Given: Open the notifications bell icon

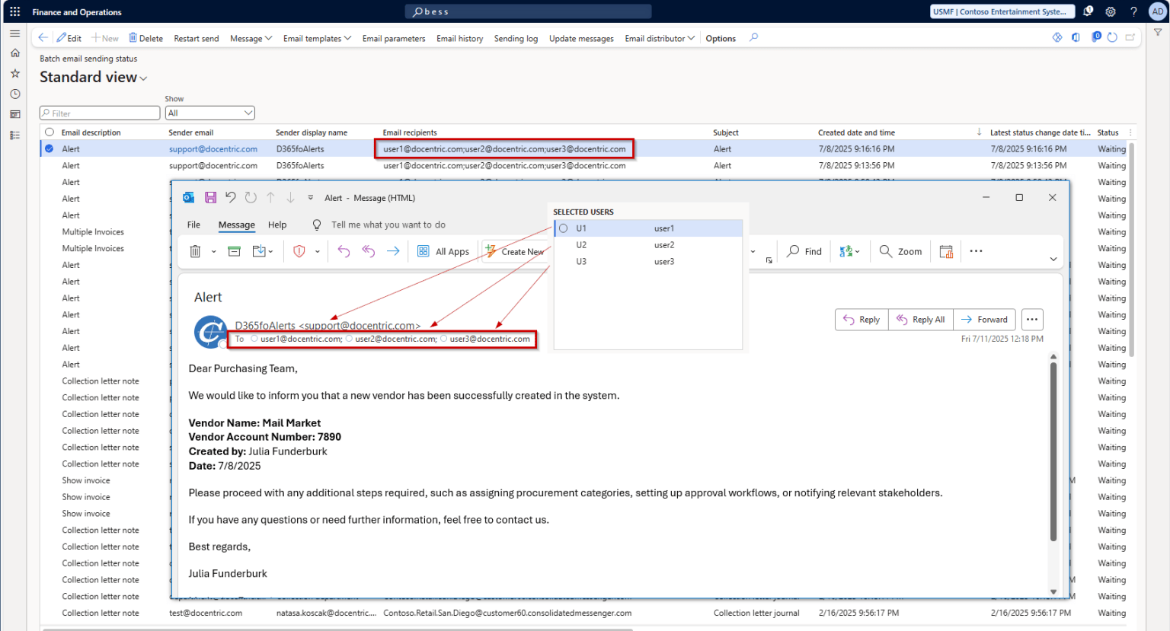Looking at the screenshot, I should pos(1088,11).
